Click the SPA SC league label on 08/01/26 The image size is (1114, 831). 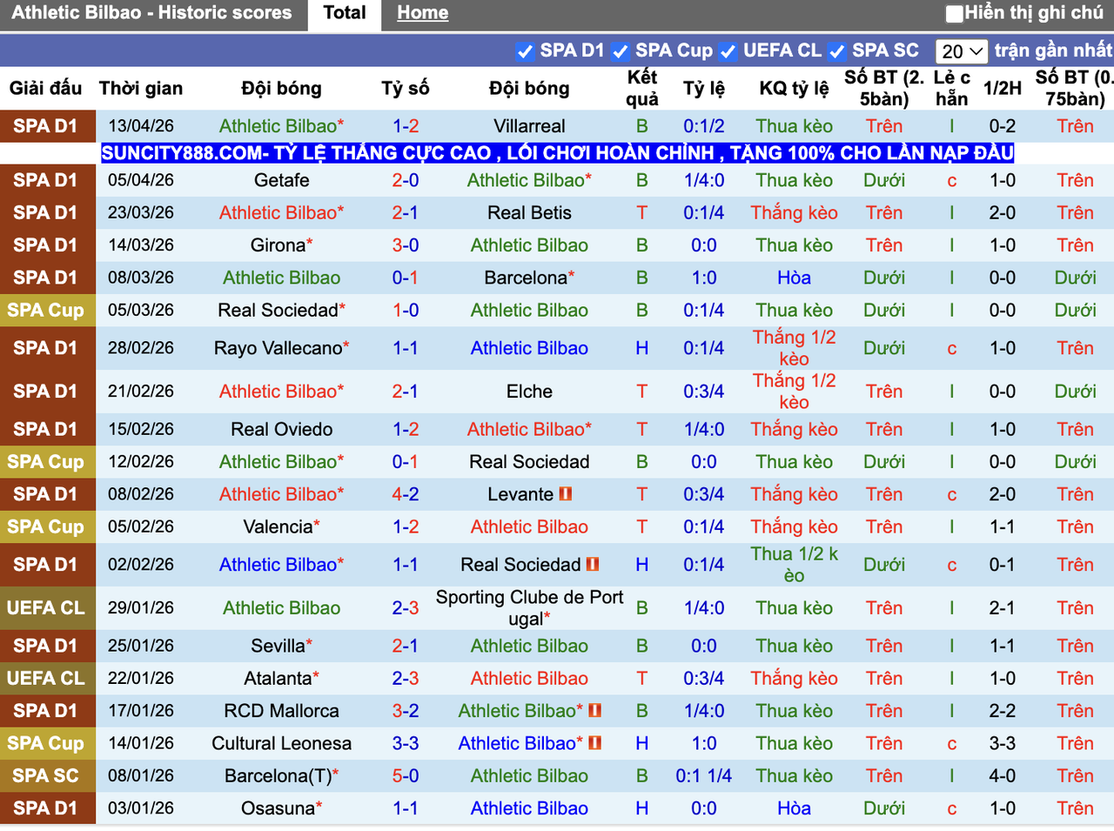pos(45,775)
